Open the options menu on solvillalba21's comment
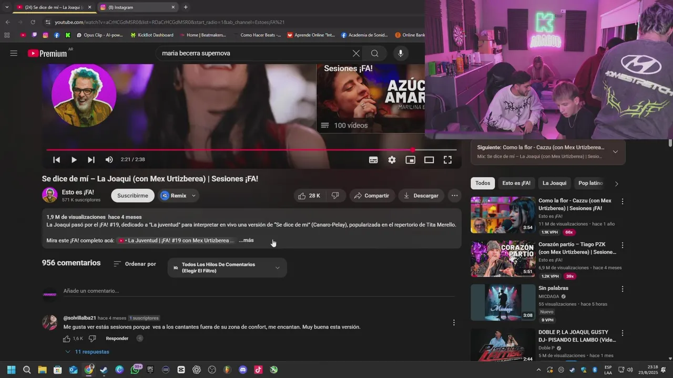Image resolution: width=673 pixels, height=378 pixels. 454,322
